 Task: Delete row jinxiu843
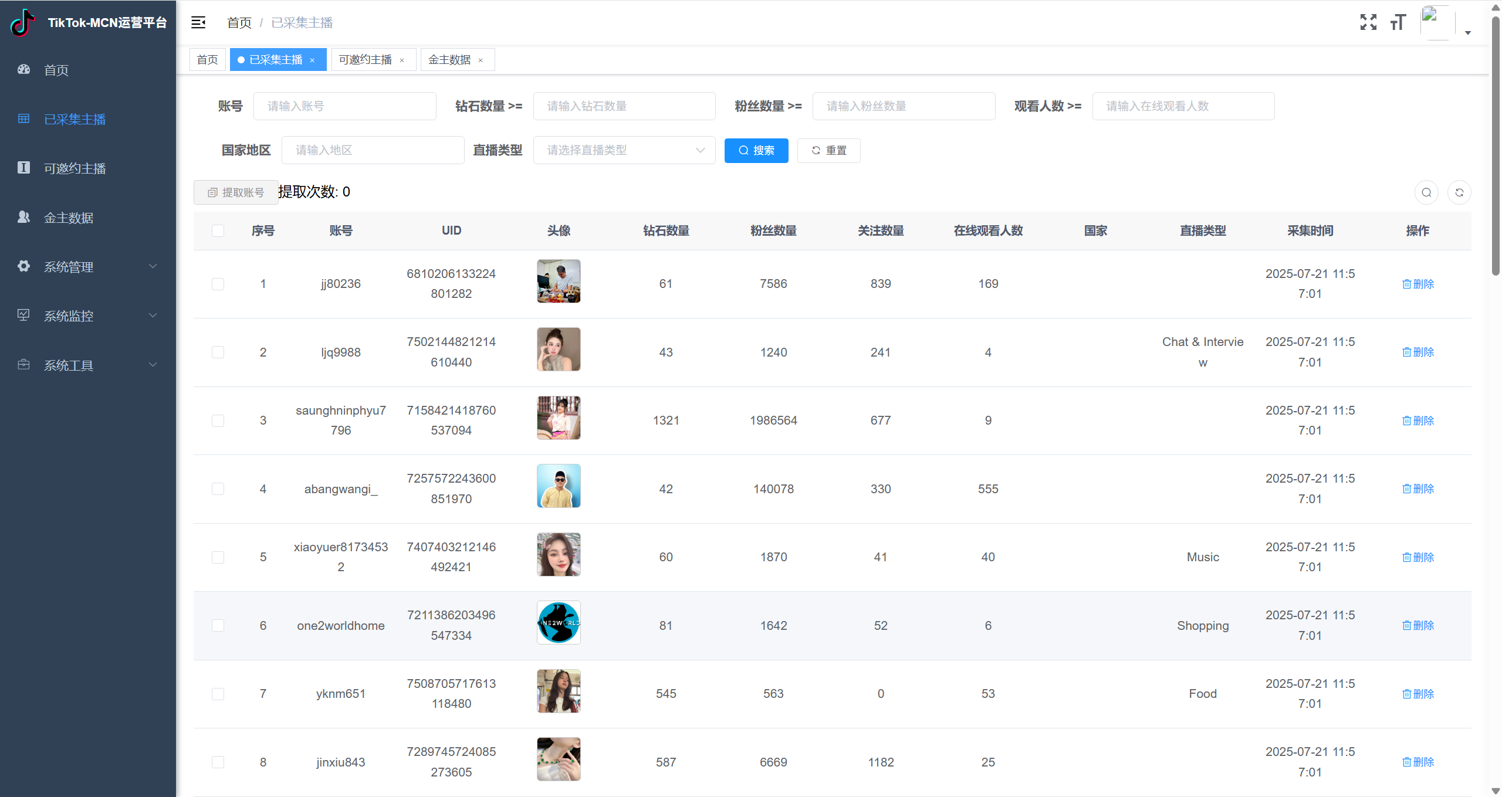(x=1418, y=762)
